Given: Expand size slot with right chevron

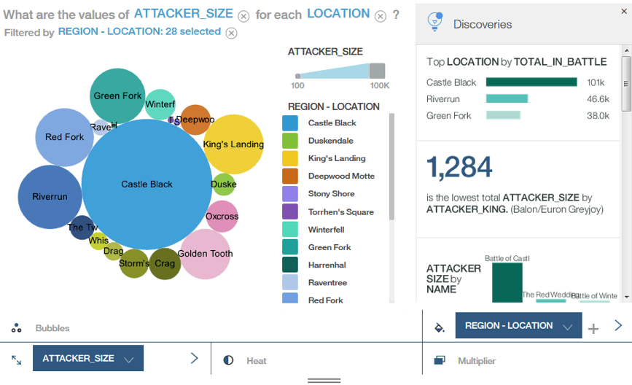Looking at the screenshot, I should coord(195,358).
